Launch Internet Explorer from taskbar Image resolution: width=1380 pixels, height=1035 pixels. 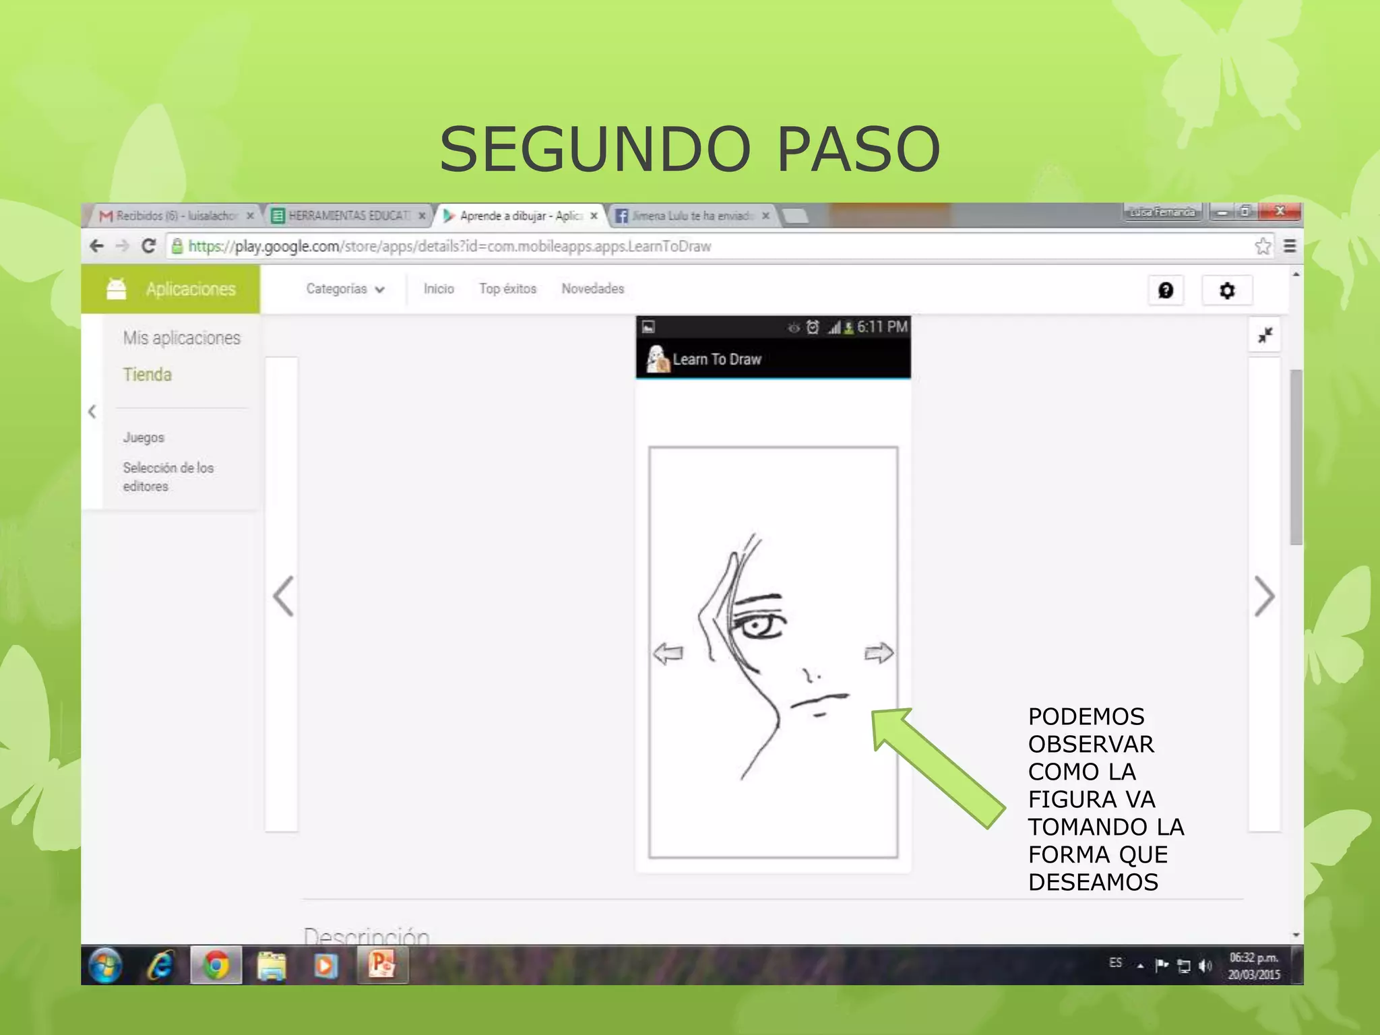160,966
